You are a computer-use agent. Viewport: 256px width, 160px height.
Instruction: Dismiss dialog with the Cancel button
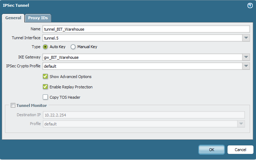(x=240, y=150)
